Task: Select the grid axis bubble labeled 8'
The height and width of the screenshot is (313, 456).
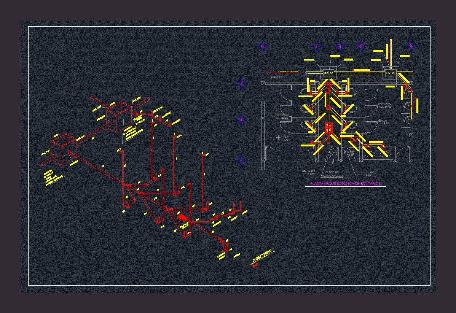Action: click(x=361, y=46)
